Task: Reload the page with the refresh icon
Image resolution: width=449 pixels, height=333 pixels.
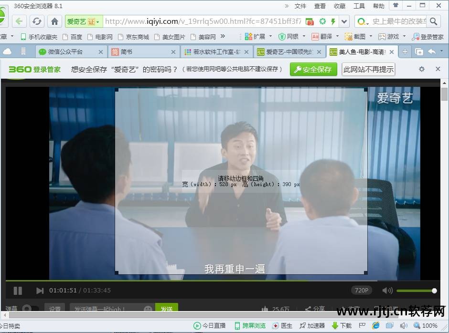Action: 37,21
